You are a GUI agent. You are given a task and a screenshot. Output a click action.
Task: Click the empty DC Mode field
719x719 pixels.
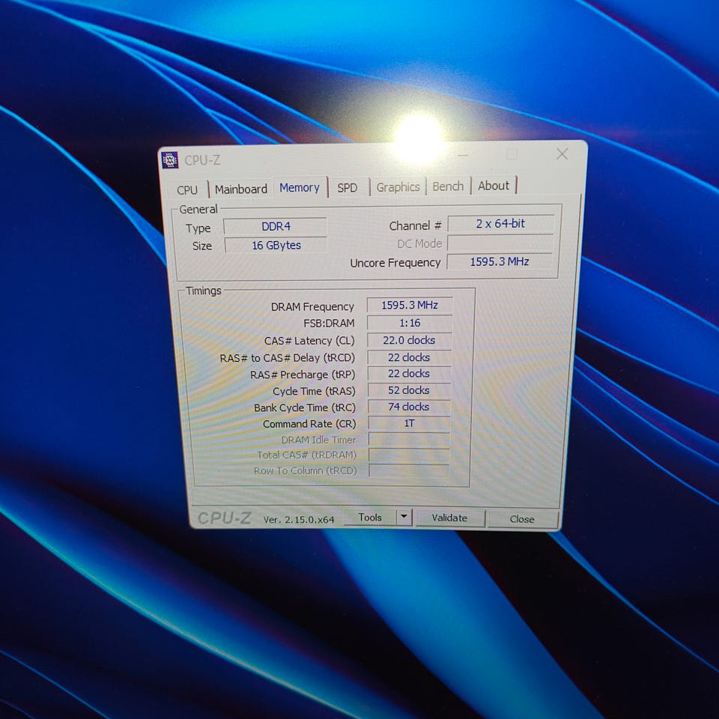click(x=500, y=243)
